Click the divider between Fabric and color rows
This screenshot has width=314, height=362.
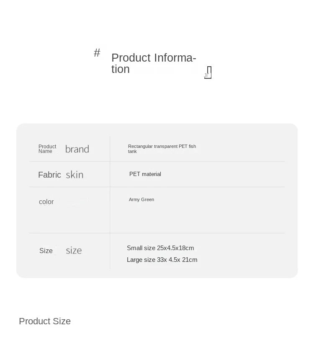(197, 187)
